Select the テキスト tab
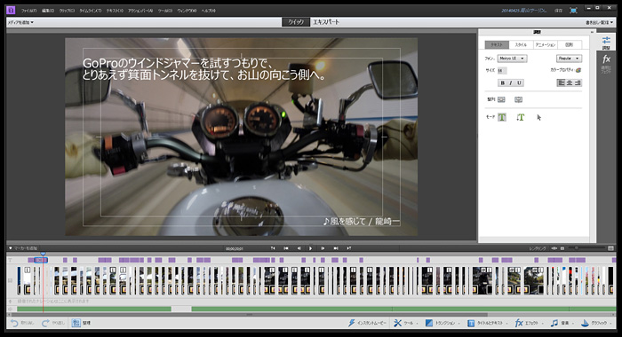Image resolution: width=622 pixels, height=337 pixels. coord(497,44)
